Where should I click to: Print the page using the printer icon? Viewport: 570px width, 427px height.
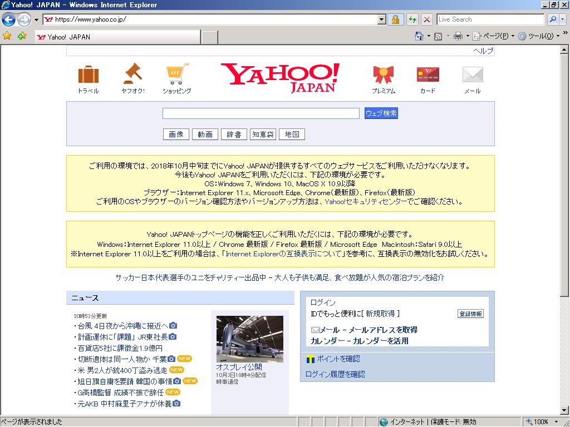[458, 36]
